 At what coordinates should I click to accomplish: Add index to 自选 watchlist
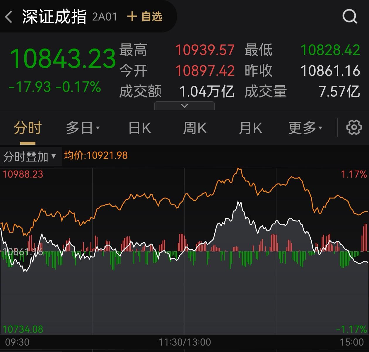[145, 16]
